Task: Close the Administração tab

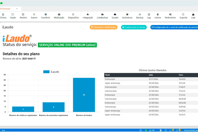Action: pos(17,9)
